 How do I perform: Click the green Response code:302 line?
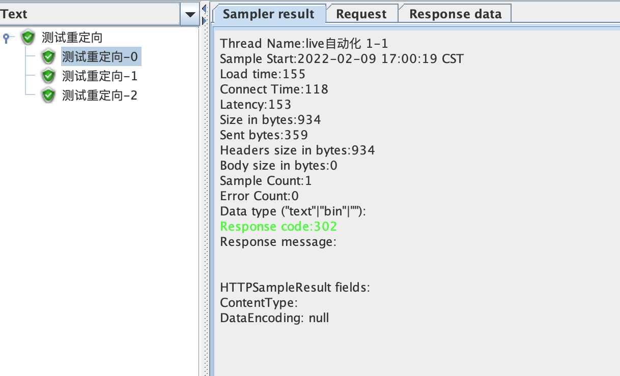pyautogui.click(x=278, y=226)
